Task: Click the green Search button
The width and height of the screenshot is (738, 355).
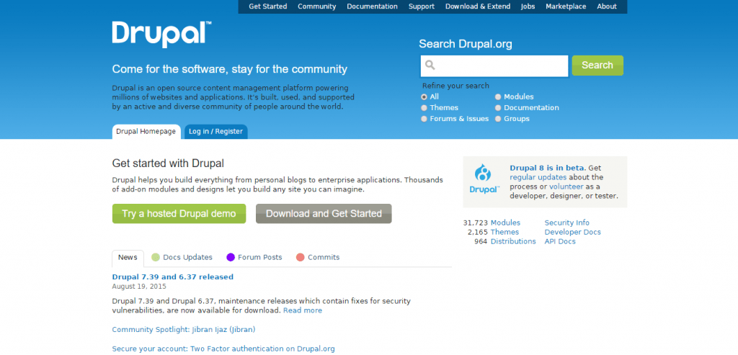Action: (597, 66)
